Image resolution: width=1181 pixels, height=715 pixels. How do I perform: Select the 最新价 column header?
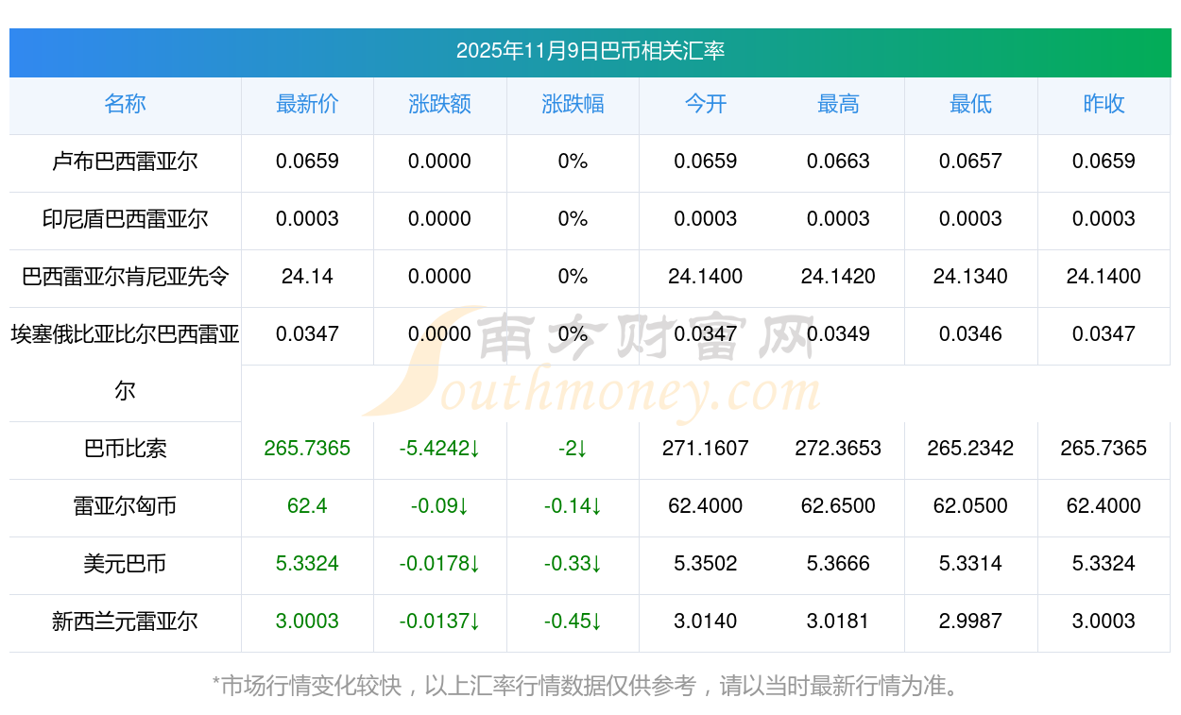point(307,105)
